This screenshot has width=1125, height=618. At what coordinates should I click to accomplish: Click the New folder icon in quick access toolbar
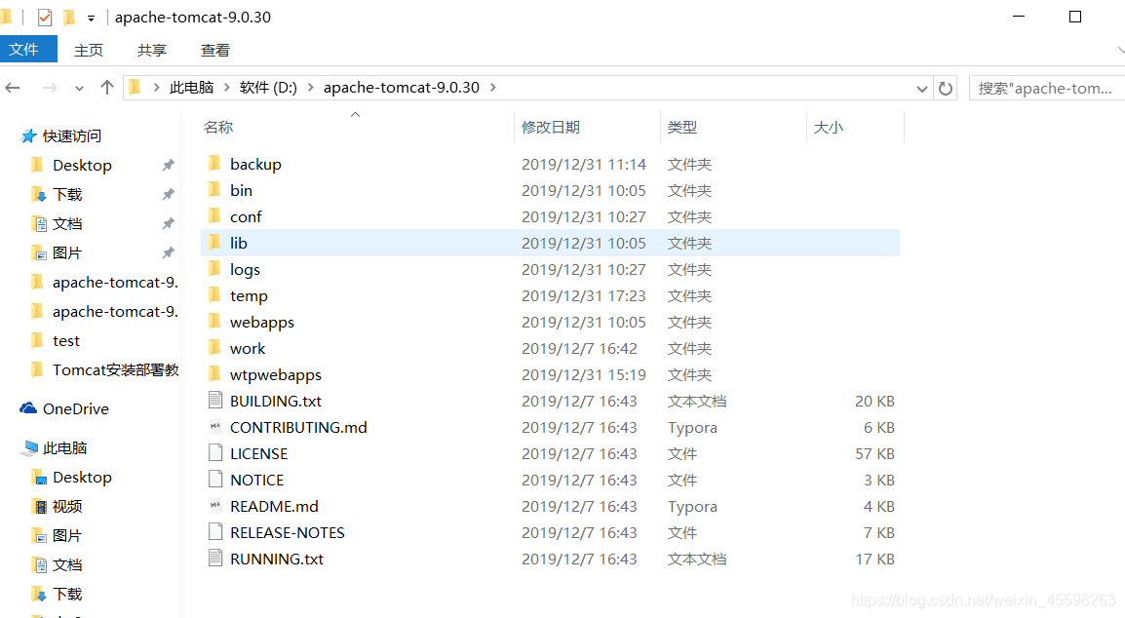click(x=69, y=18)
